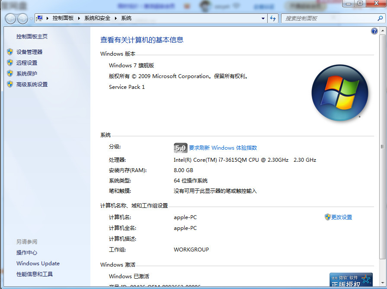Open the blue help question mark icon

374,31
